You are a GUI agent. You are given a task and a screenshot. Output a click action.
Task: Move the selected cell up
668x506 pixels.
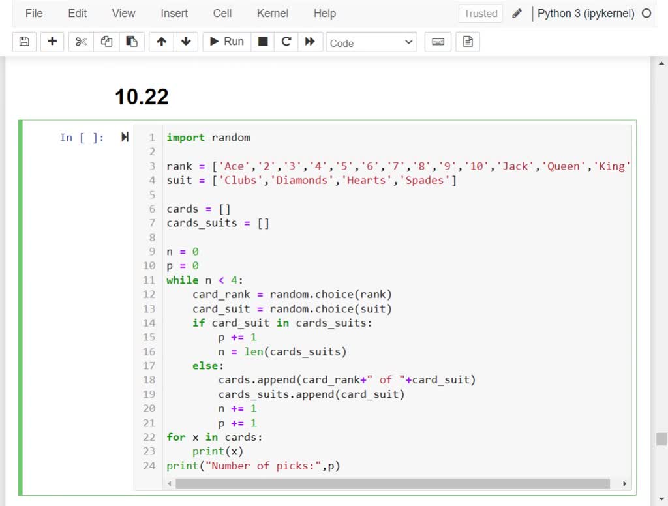(x=161, y=42)
